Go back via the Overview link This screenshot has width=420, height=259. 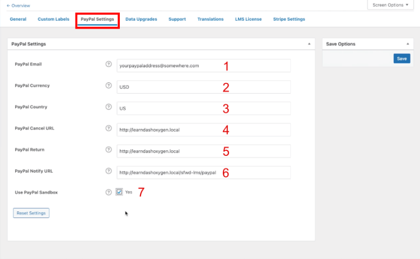(18, 6)
